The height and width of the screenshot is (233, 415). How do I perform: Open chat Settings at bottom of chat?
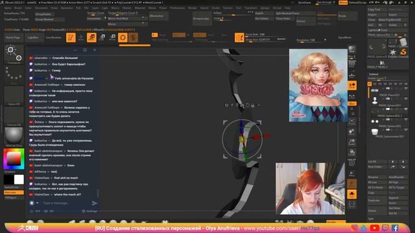point(89,211)
